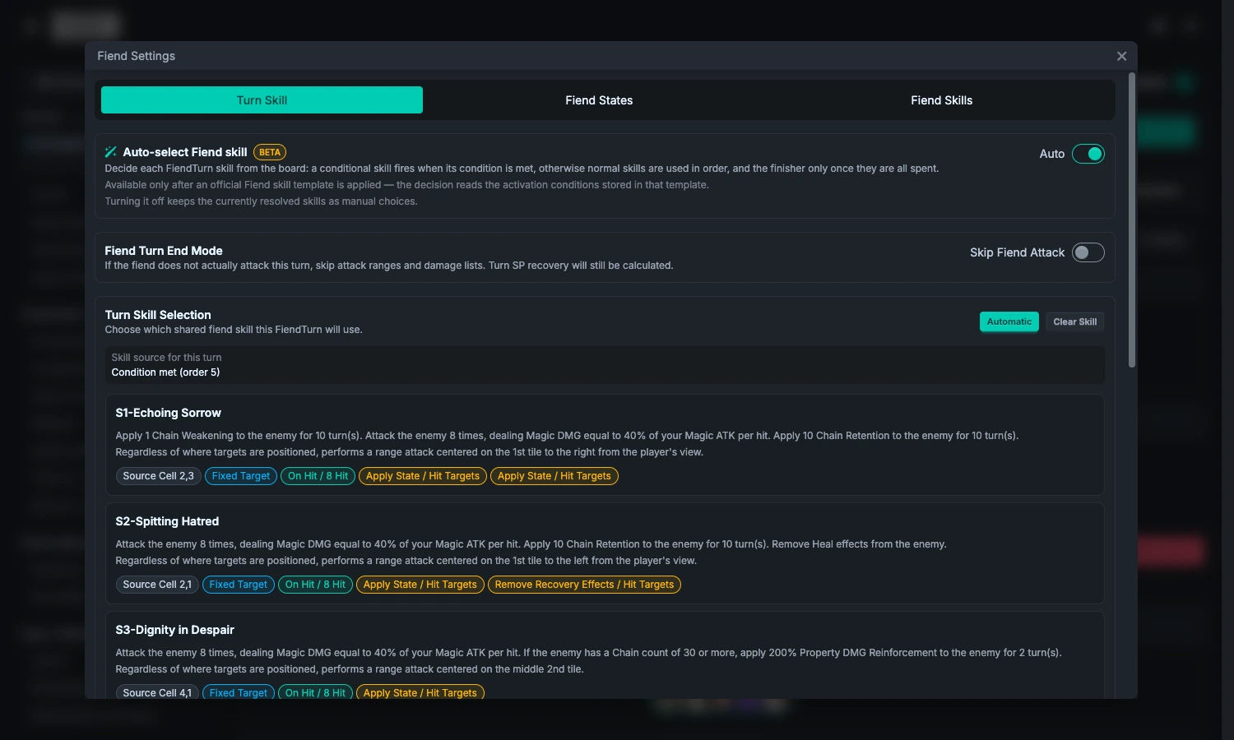Switch to the Turn Skill tab

262,100
